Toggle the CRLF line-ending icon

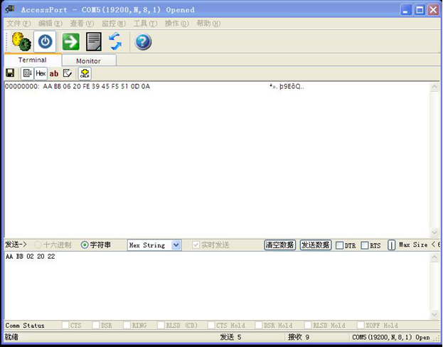85,73
